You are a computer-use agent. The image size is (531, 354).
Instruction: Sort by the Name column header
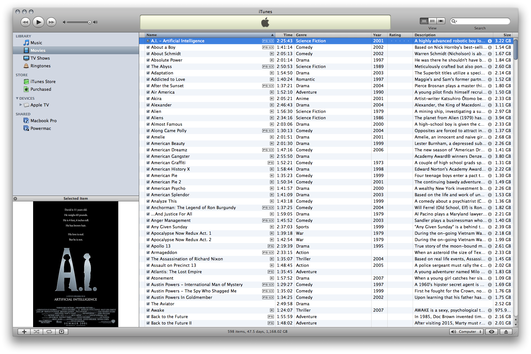[x=210, y=35]
